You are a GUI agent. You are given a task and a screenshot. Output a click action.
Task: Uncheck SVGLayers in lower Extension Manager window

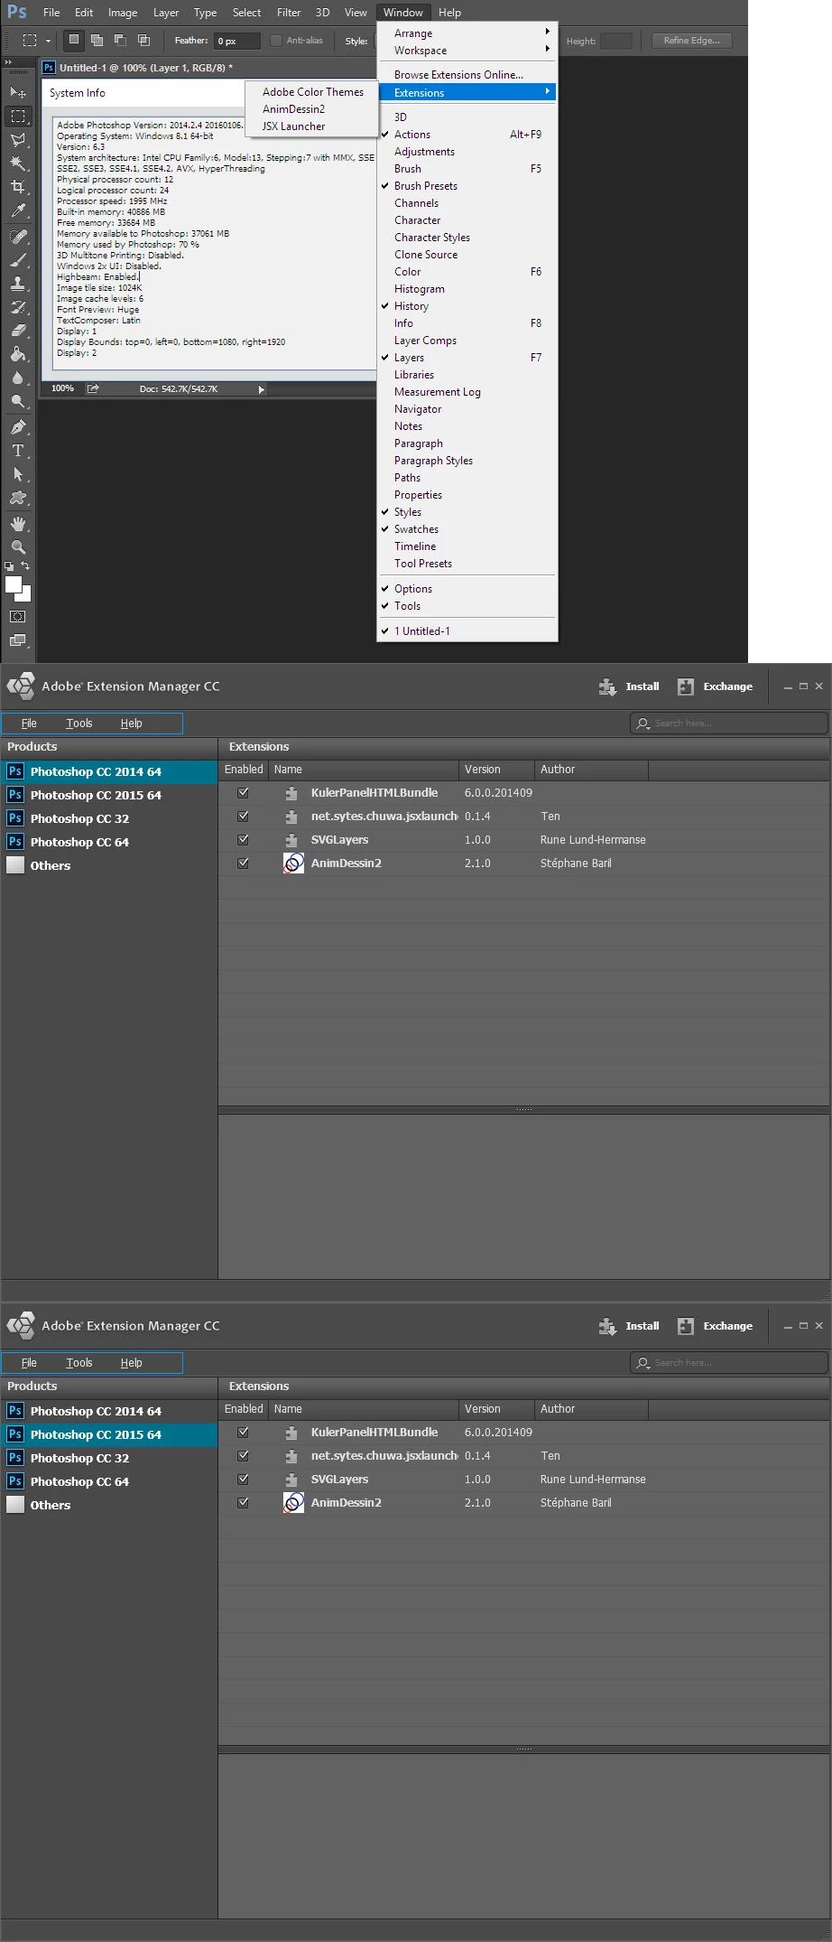click(x=243, y=1479)
